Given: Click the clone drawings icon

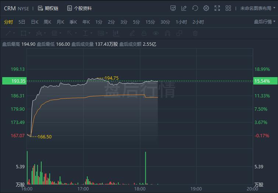Looking at the screenshot, I should pyautogui.click(x=179, y=33).
